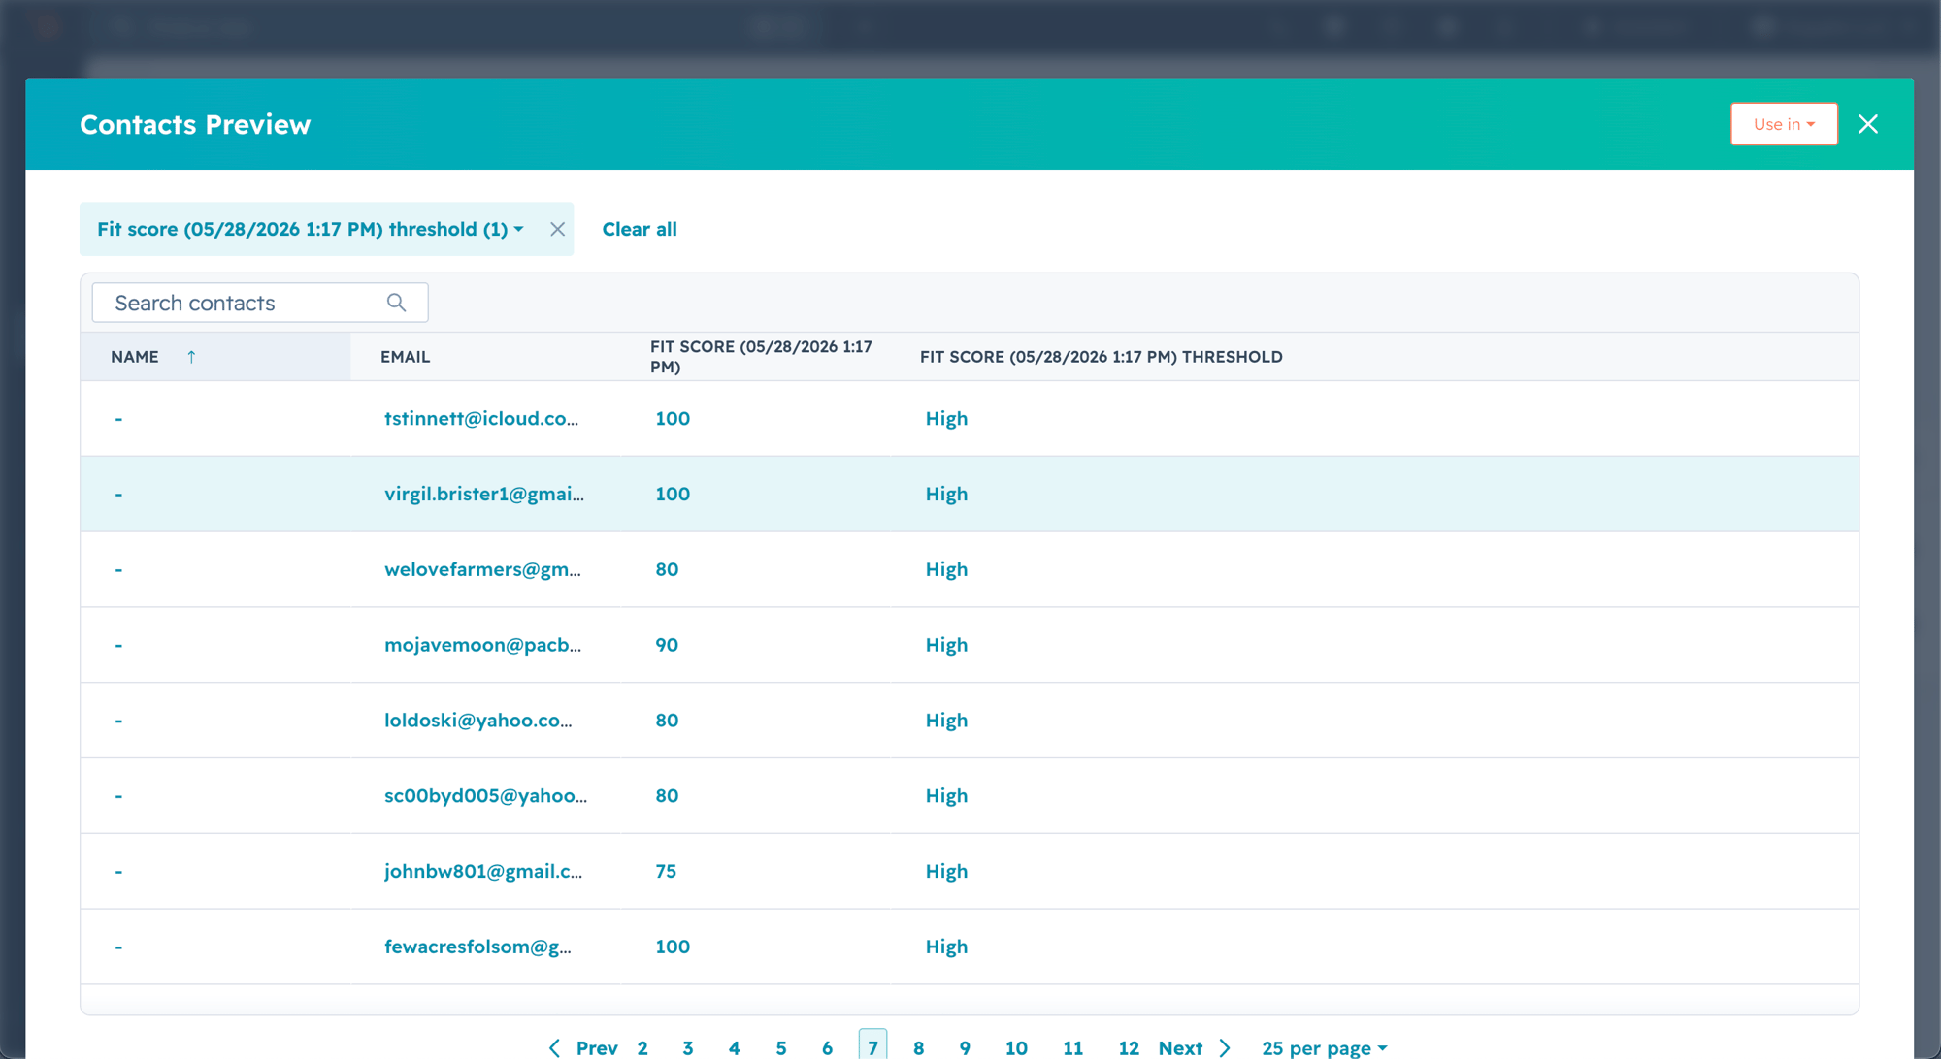Open contact virgil.brister1@gmai...

pyautogui.click(x=484, y=495)
